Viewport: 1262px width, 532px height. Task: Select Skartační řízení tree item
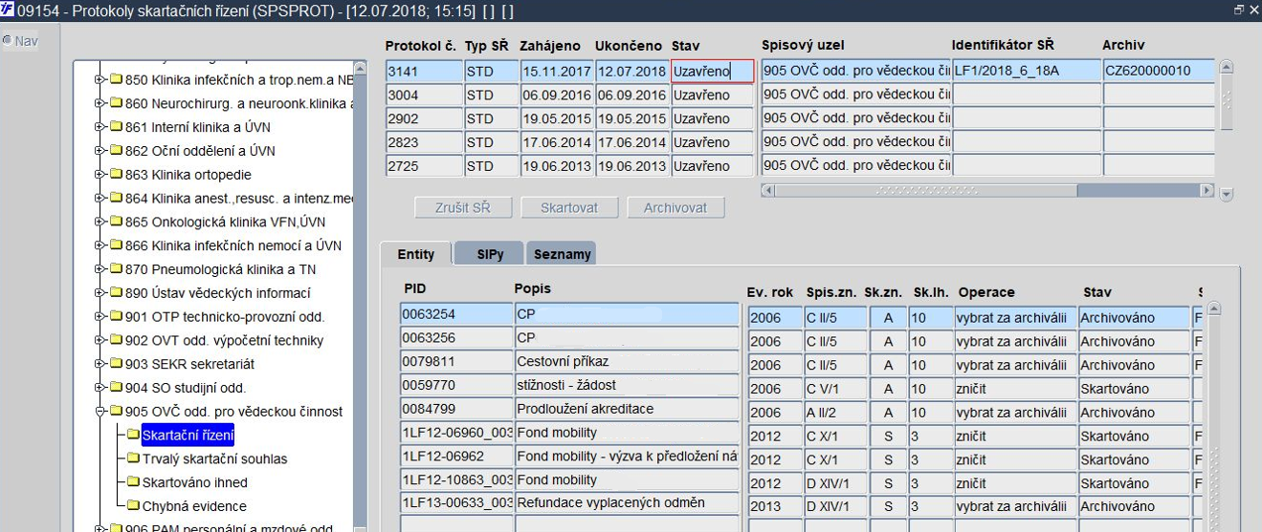pyautogui.click(x=188, y=436)
